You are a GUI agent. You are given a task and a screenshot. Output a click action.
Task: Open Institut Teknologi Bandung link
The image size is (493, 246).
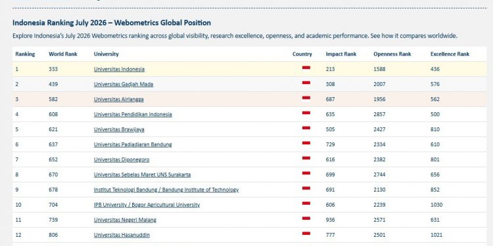pos(166,190)
